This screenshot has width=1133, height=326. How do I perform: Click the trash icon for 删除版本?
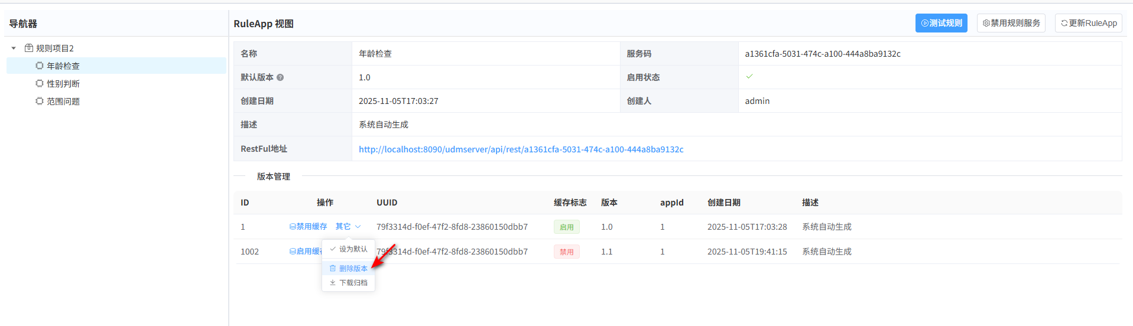(x=333, y=268)
